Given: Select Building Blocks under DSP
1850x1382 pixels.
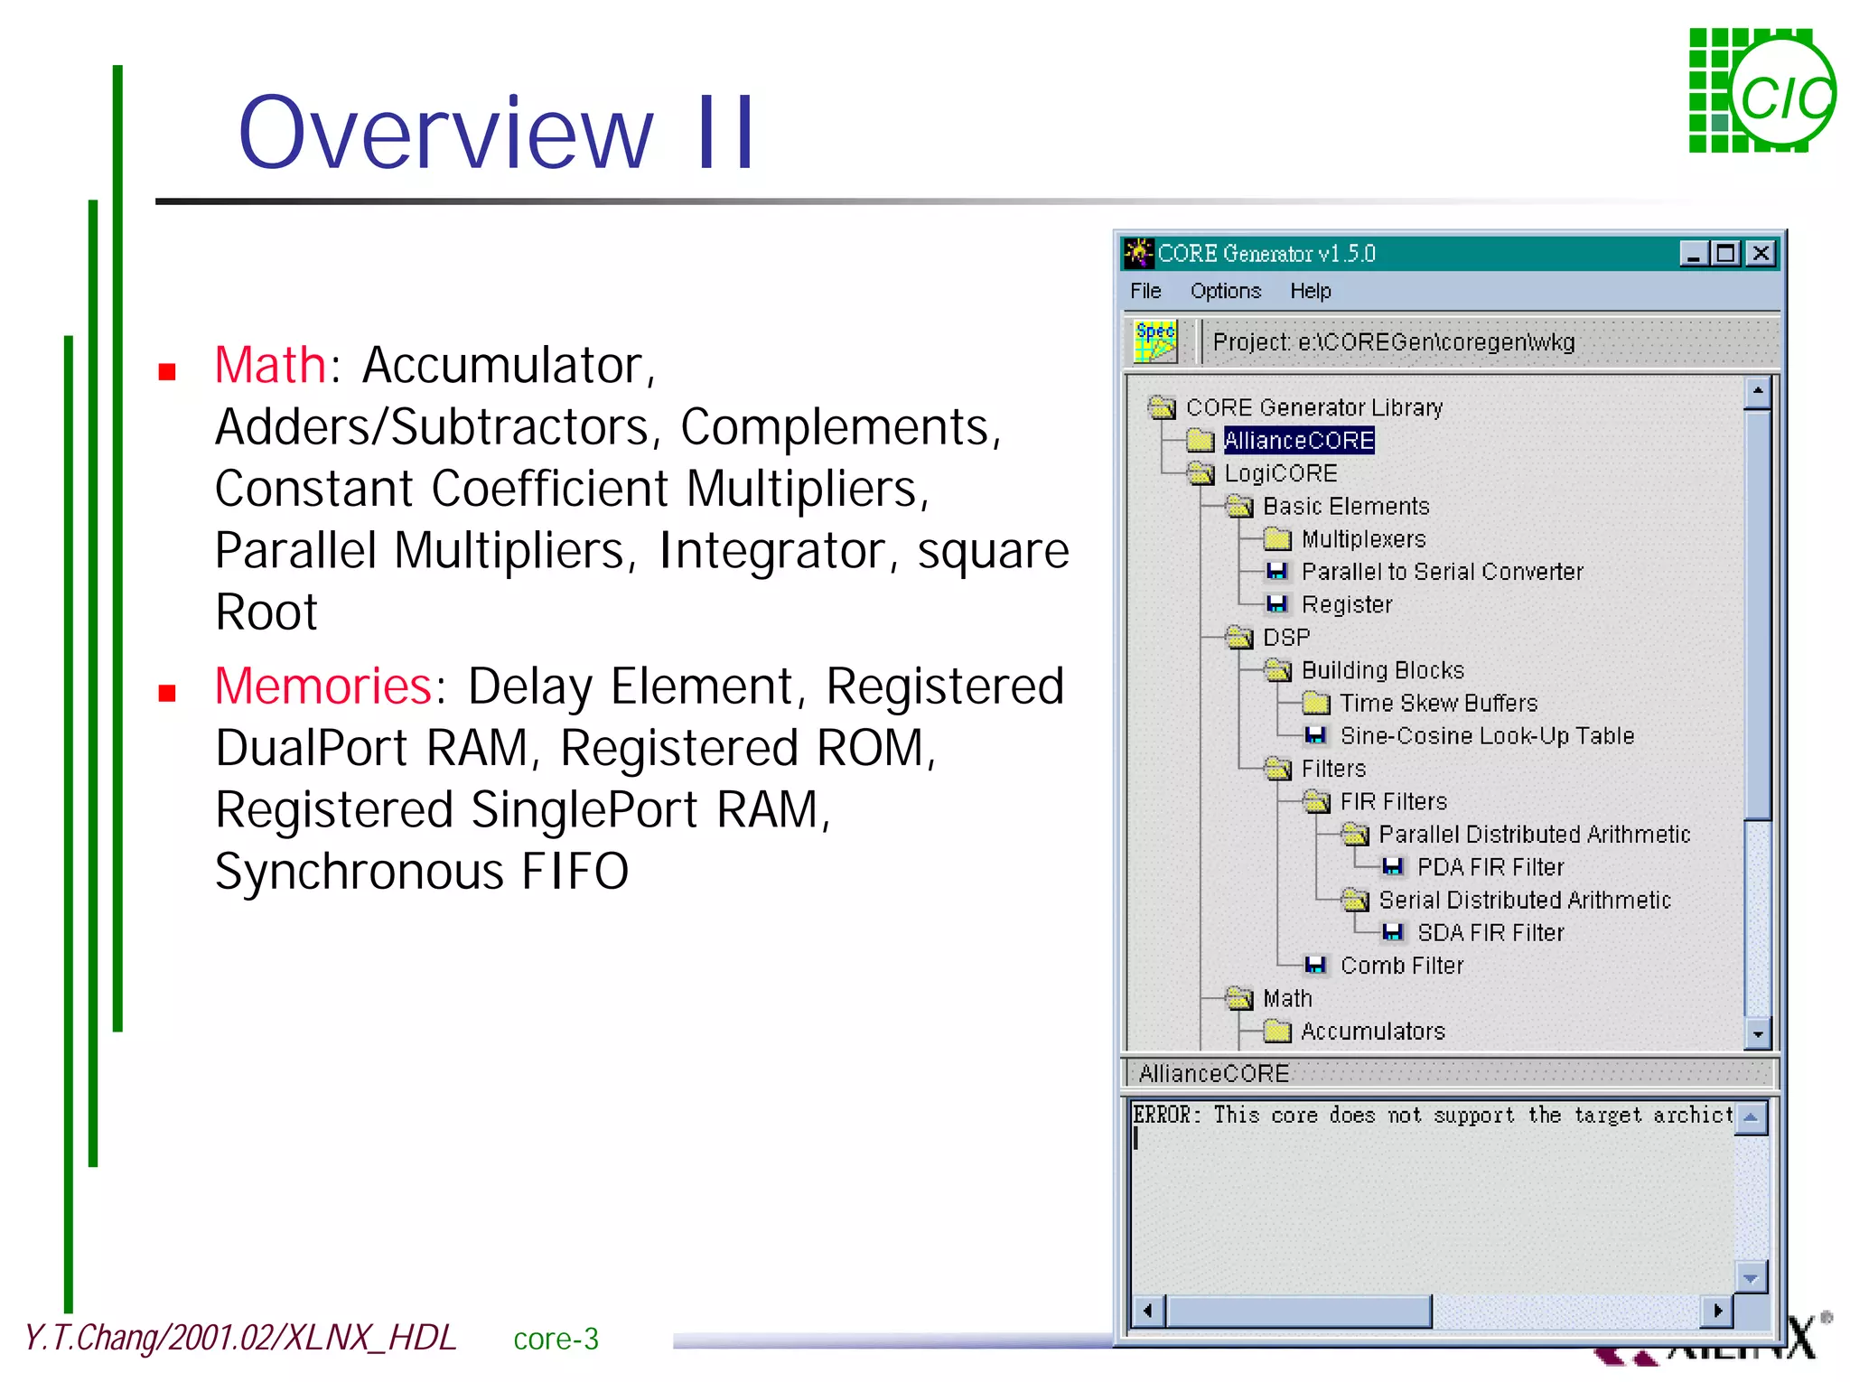Looking at the screenshot, I should click(x=1382, y=669).
